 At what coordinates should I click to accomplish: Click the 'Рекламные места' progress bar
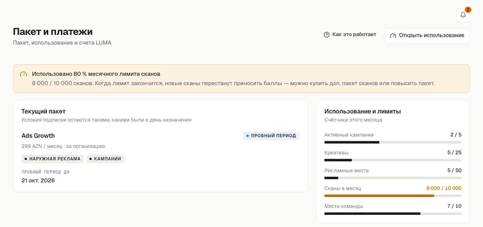pos(393,178)
